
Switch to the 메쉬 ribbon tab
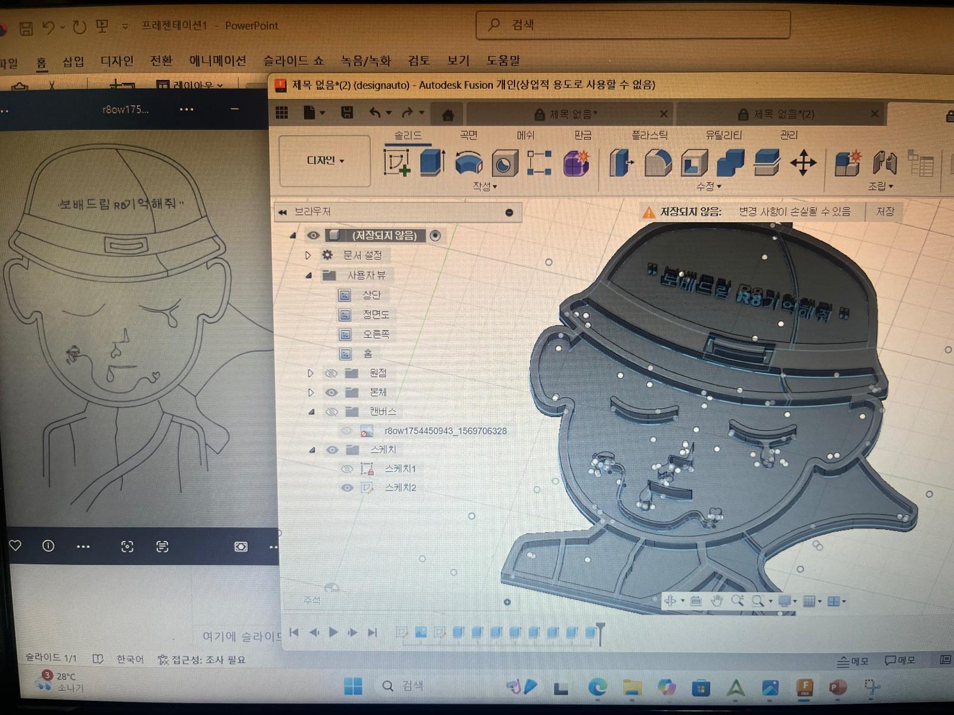click(x=525, y=135)
